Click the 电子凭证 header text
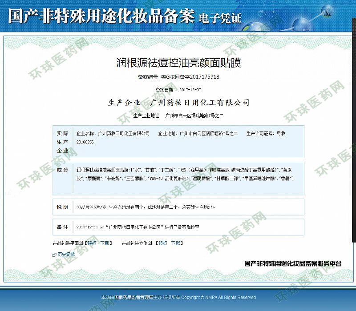The height and width of the screenshot is (311, 356). click(221, 18)
